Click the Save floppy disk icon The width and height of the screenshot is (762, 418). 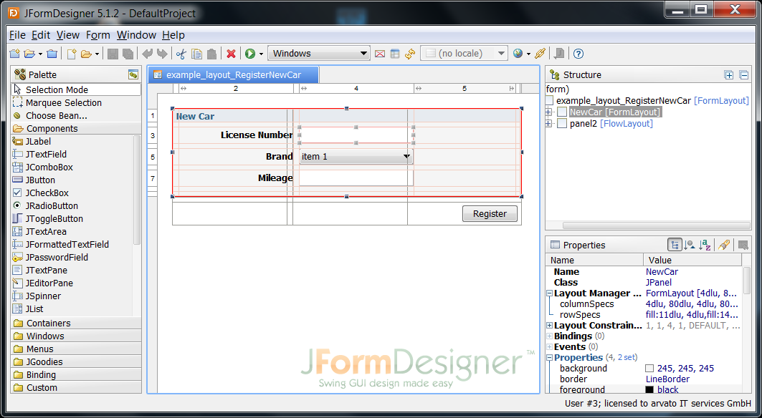(113, 54)
